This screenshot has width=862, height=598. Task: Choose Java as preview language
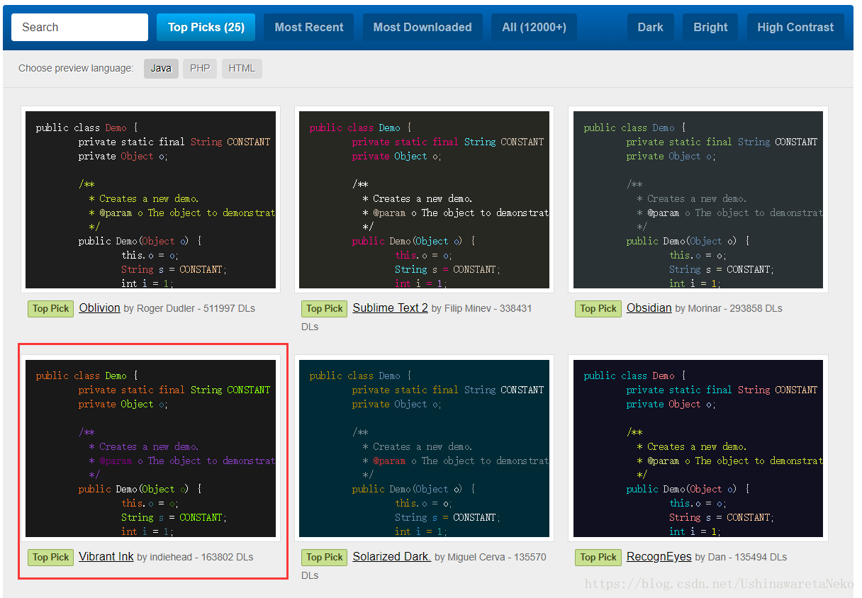(161, 69)
